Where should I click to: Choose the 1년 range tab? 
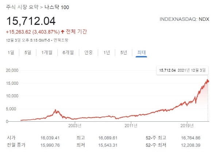[x=107, y=53]
